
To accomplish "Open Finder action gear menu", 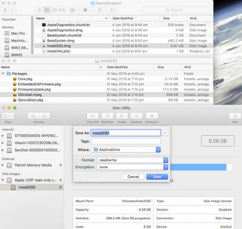I will pos(87,10).
